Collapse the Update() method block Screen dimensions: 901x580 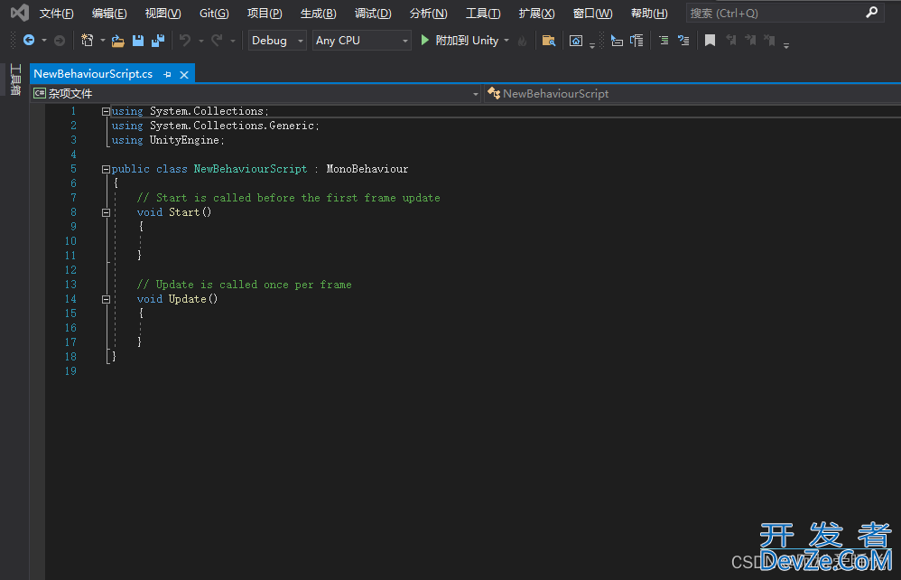click(106, 299)
